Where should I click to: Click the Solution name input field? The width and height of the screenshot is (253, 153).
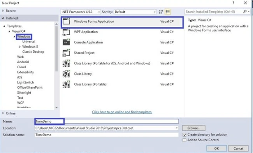tap(107, 135)
